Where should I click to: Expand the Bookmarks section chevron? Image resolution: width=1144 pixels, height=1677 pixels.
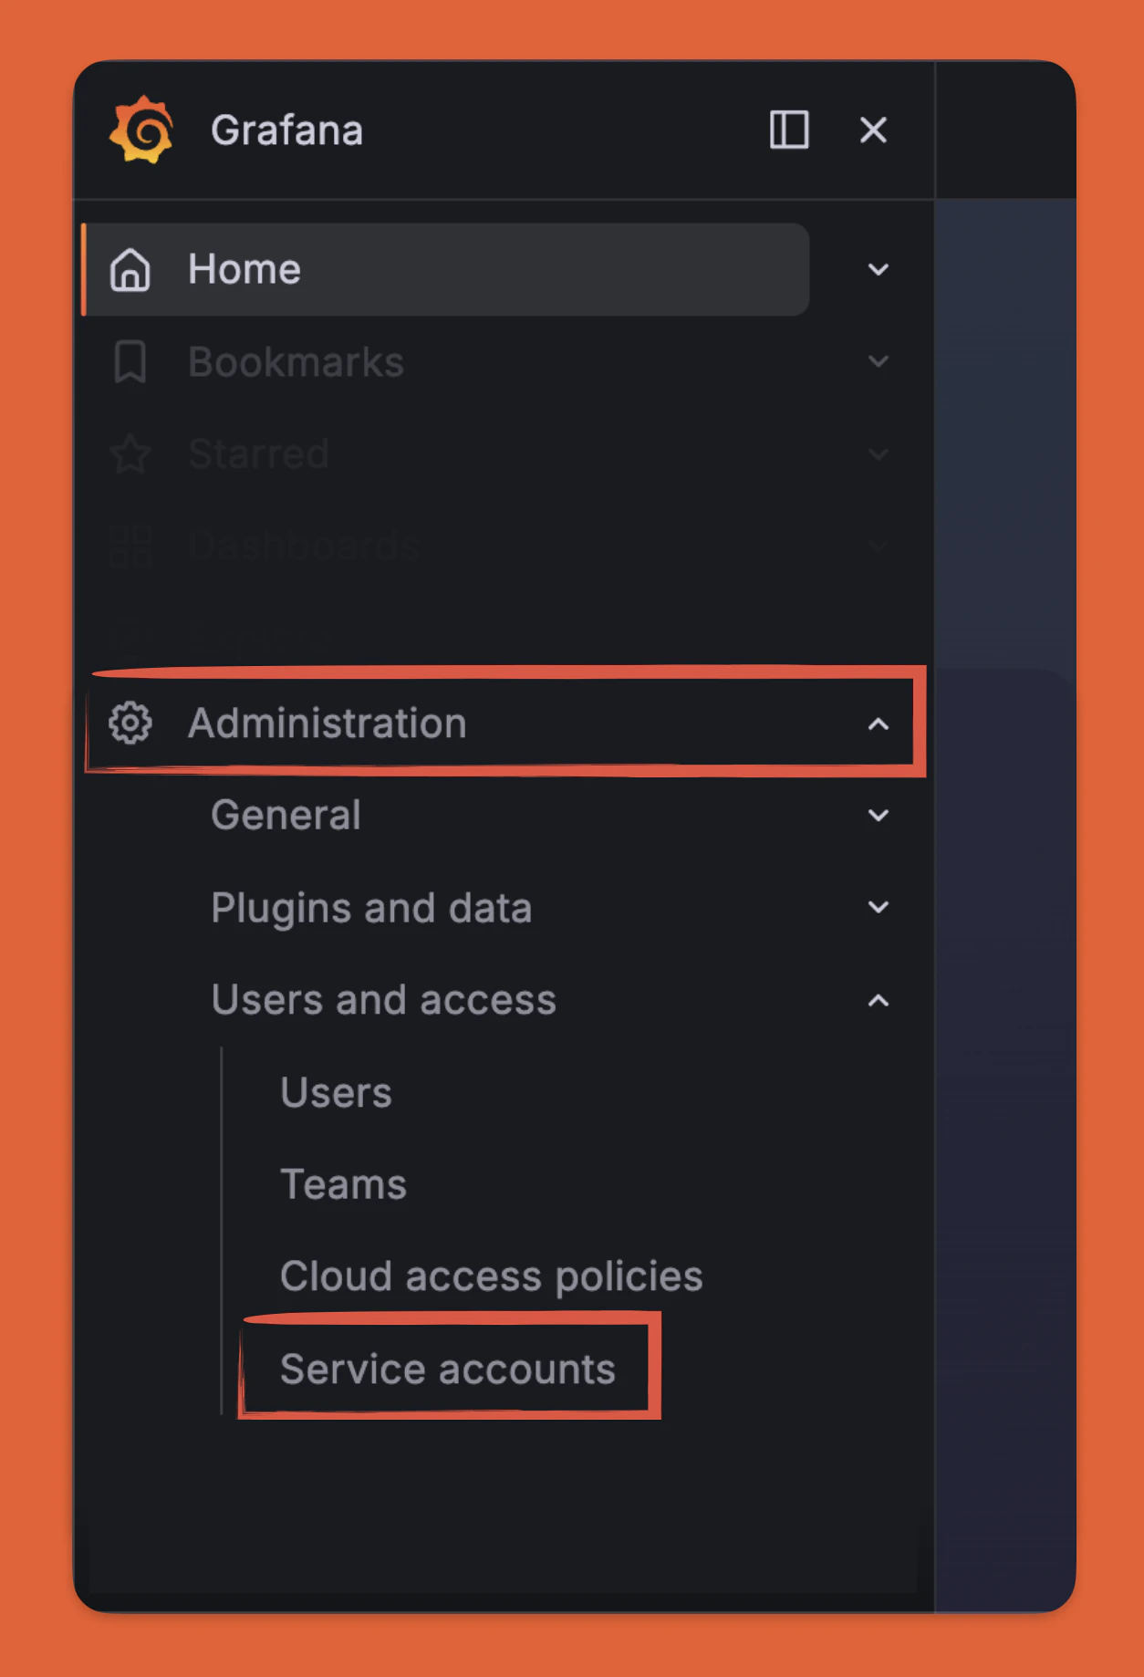878,361
